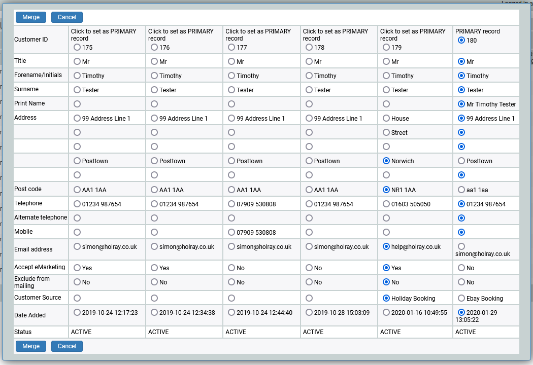This screenshot has height=365, width=533.
Task: Click the top Cancel button
Action: pyautogui.click(x=66, y=17)
